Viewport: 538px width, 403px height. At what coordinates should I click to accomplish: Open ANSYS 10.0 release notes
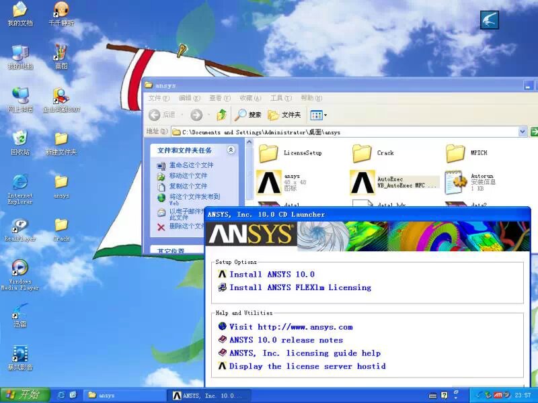285,340
